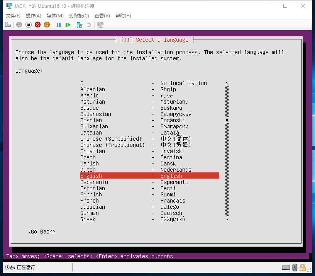Click the scroll down arrow of language list
The height and width of the screenshot is (276, 315).
point(227,219)
